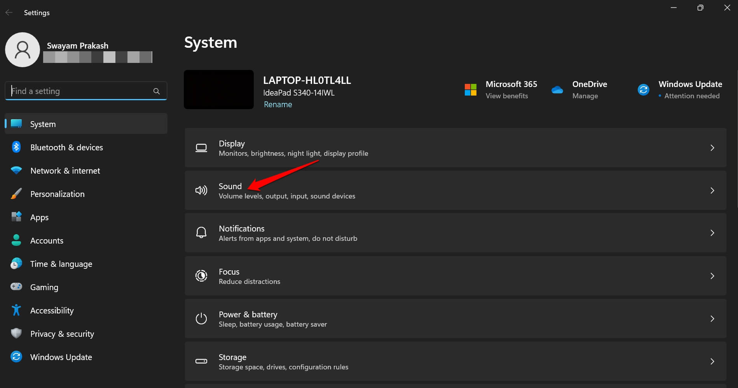This screenshot has width=738, height=388.
Task: Click the Personalization paintbrush icon
Action: tap(16, 193)
